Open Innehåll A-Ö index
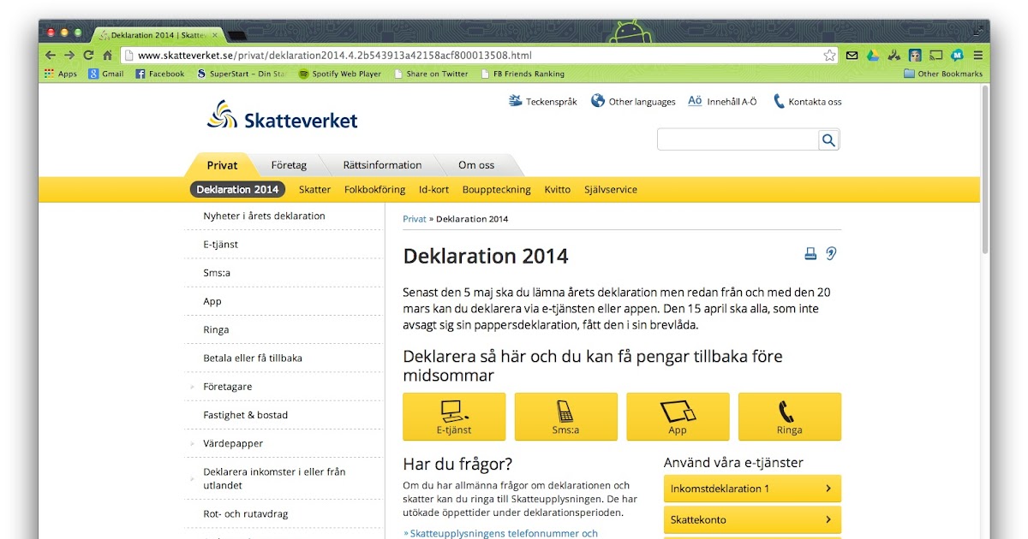 tap(723, 101)
